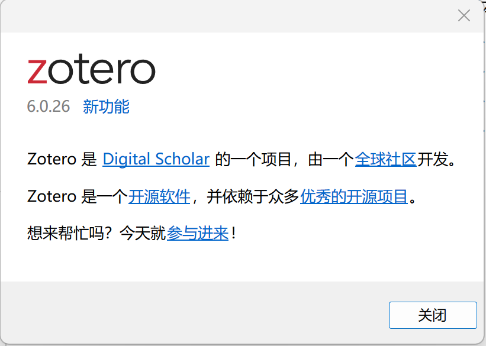This screenshot has width=486, height=346.
Task: See the global community page
Action: (385, 159)
